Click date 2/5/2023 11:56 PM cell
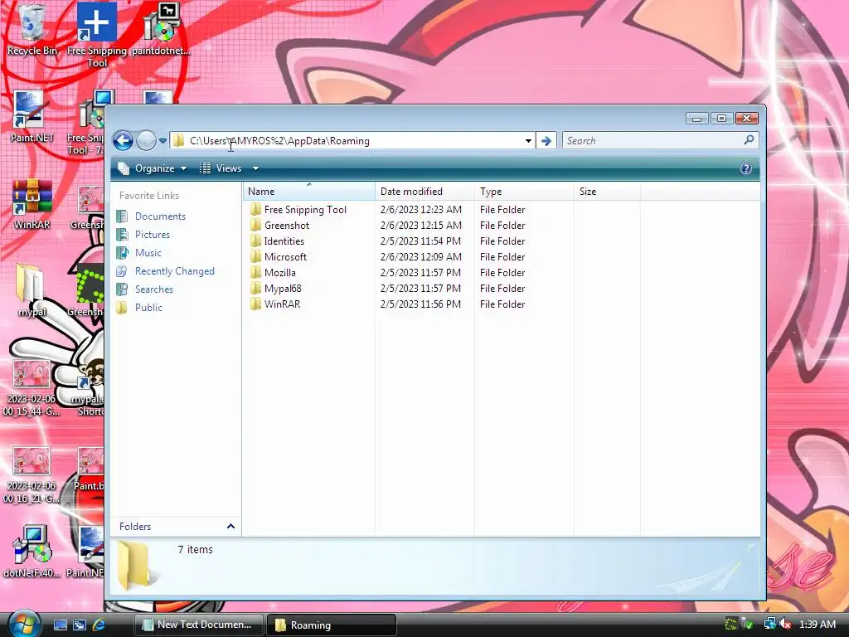 click(x=420, y=304)
